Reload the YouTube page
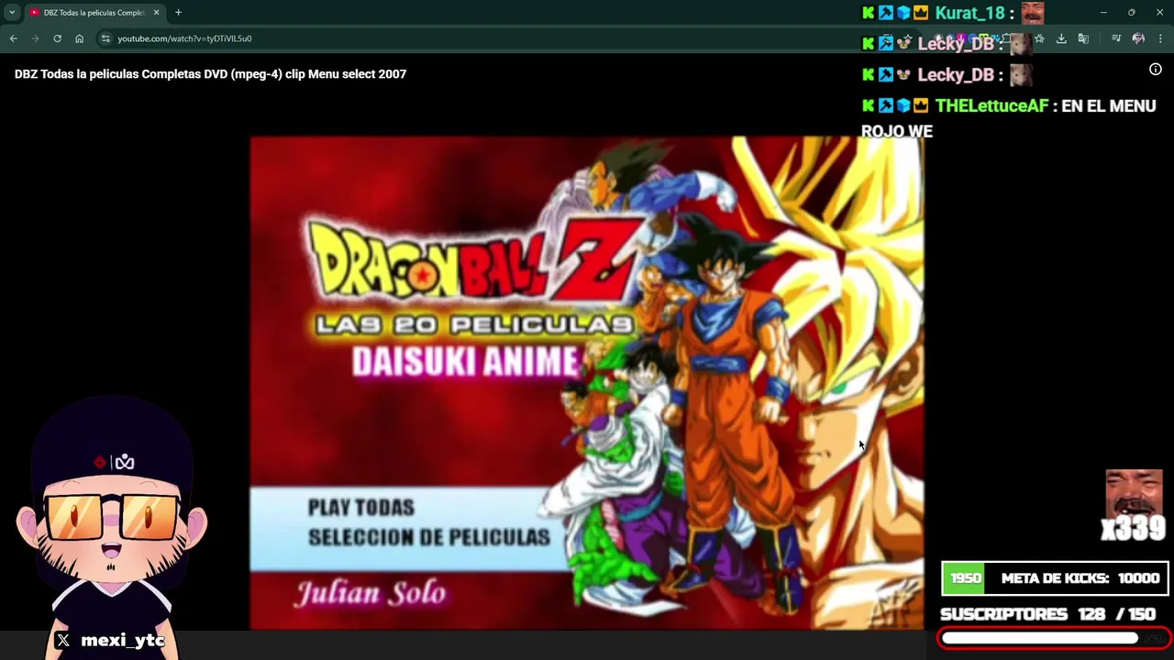The height and width of the screenshot is (660, 1174). pos(57,38)
